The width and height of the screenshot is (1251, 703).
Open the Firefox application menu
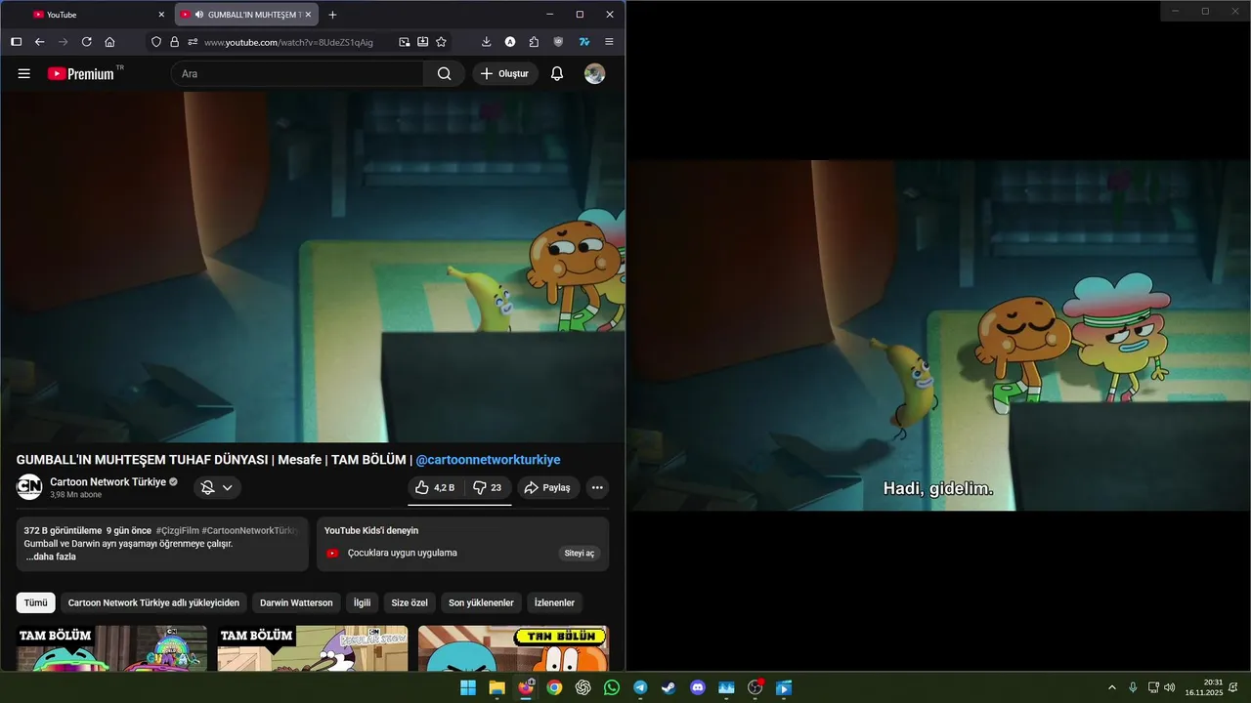[609, 42]
